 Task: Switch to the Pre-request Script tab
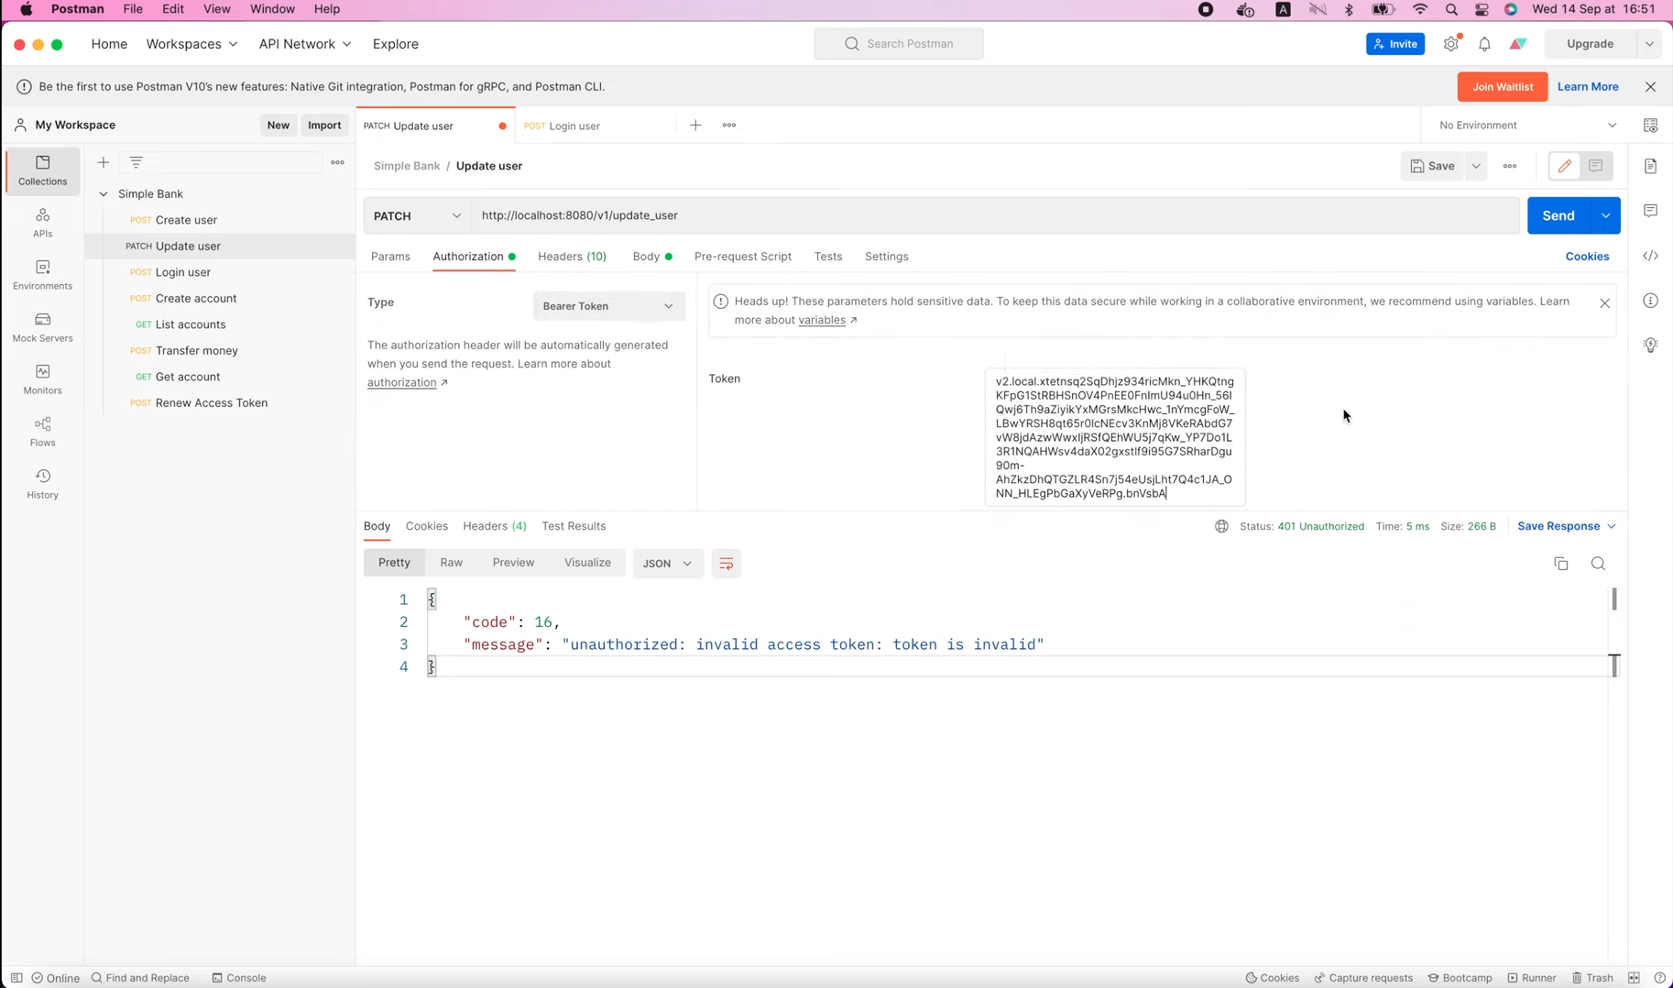click(742, 257)
